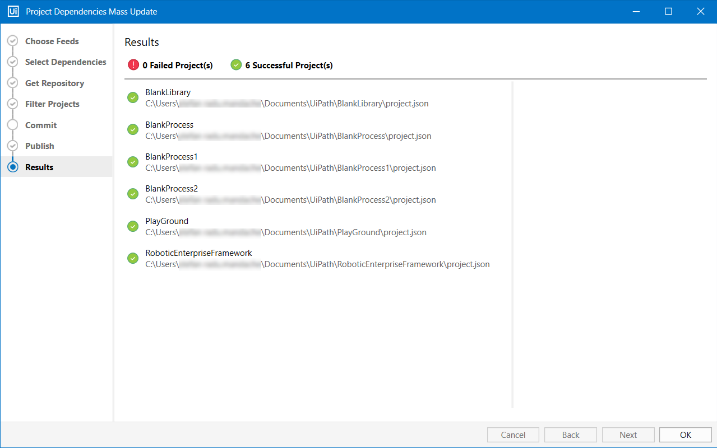Click the active Results step circle indicator
Screen dimensions: 717x448
click(x=12, y=166)
